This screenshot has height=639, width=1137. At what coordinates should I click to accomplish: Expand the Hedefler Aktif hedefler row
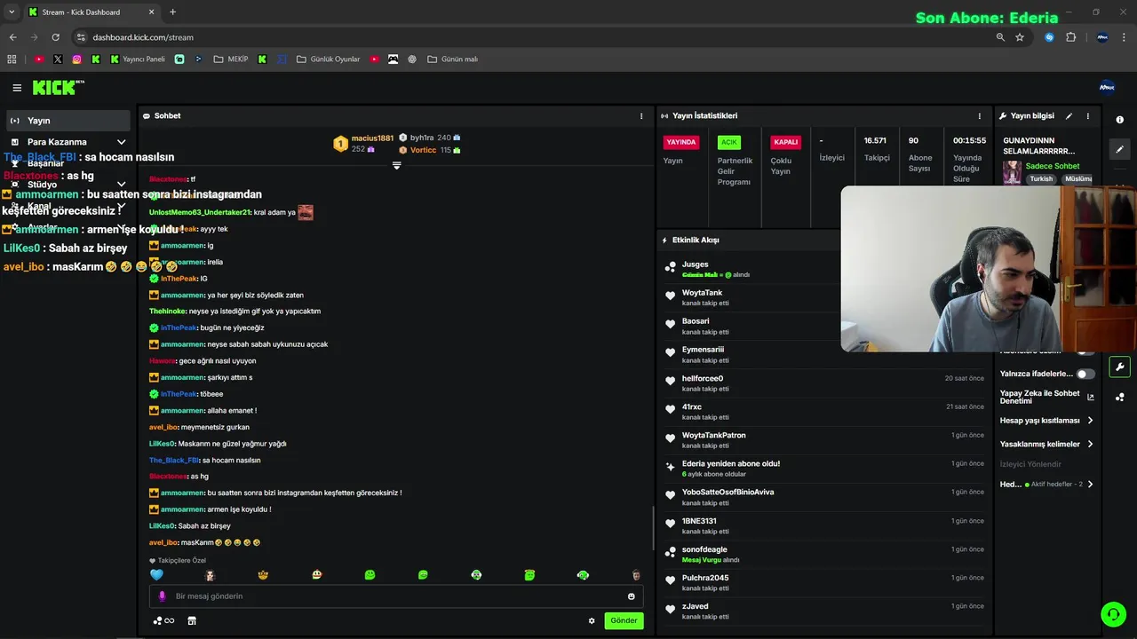1046,485
